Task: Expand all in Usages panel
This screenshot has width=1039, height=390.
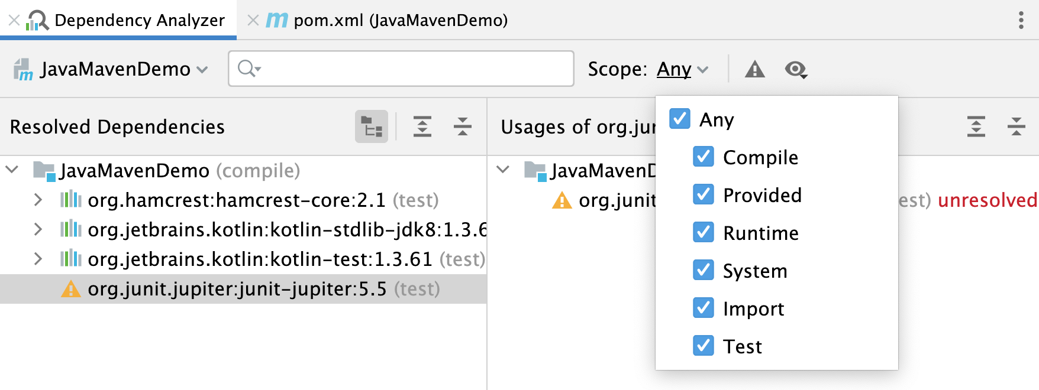Action: tap(976, 126)
